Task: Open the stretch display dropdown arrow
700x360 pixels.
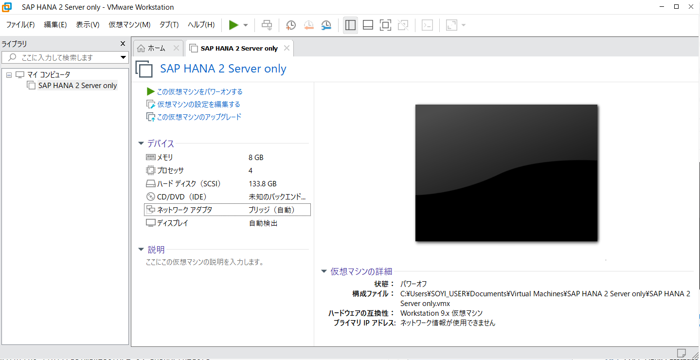Action: point(463,25)
